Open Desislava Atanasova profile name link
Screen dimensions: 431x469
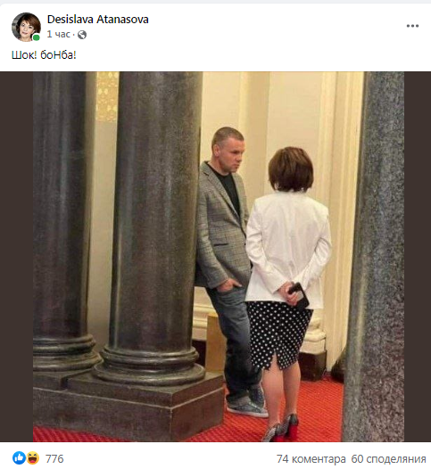point(98,20)
